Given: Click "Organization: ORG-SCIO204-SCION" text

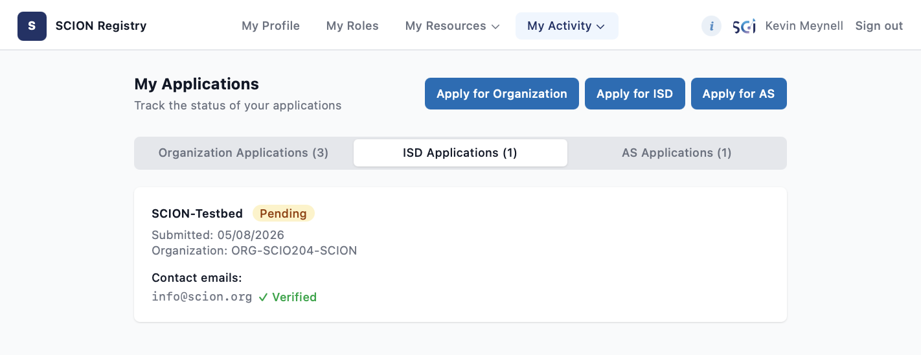Looking at the screenshot, I should pos(254,250).
